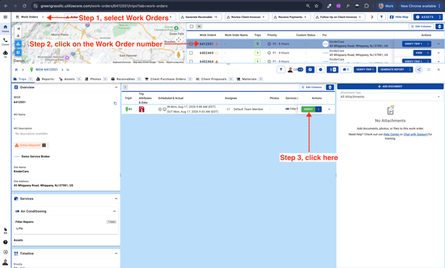This screenshot has width=445, height=268.
Task: Switch to the Receivables tab
Action: point(126,79)
